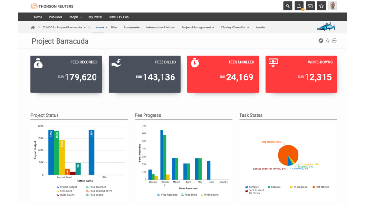Switch to the Documents tab

click(x=132, y=28)
